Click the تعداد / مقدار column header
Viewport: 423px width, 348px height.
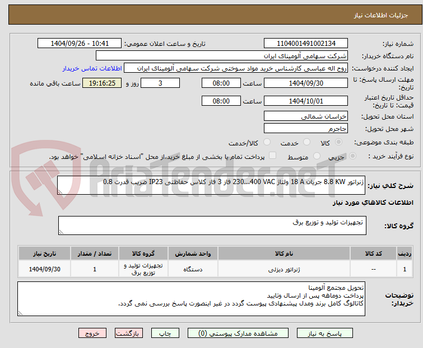point(95,253)
